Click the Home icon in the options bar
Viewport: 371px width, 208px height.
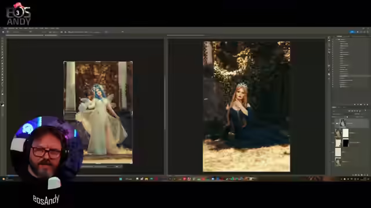tap(3, 32)
